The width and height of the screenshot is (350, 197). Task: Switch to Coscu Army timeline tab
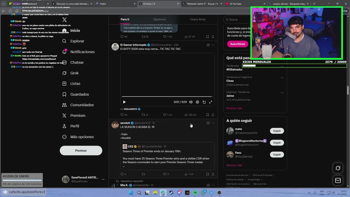198,19
